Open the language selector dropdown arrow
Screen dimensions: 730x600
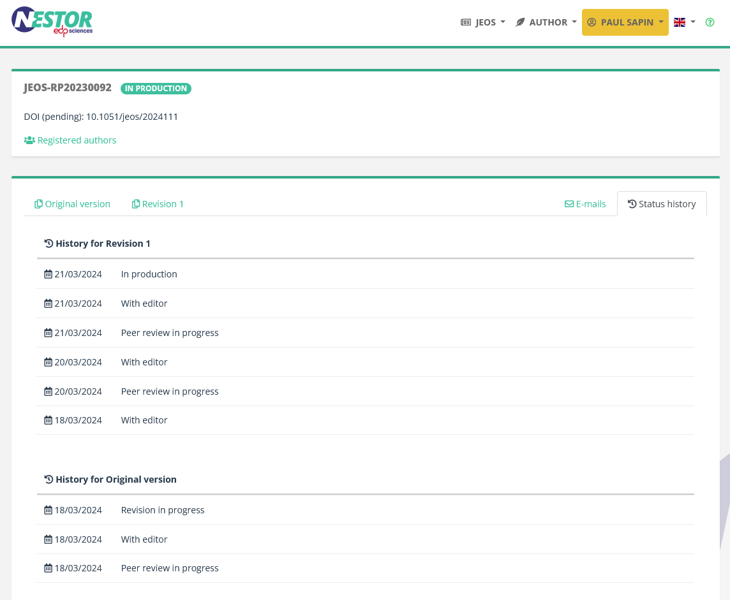coord(693,22)
